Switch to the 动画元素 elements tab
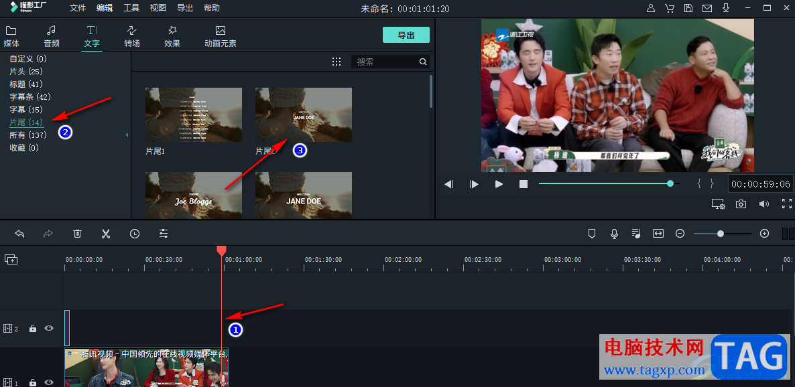 220,36
